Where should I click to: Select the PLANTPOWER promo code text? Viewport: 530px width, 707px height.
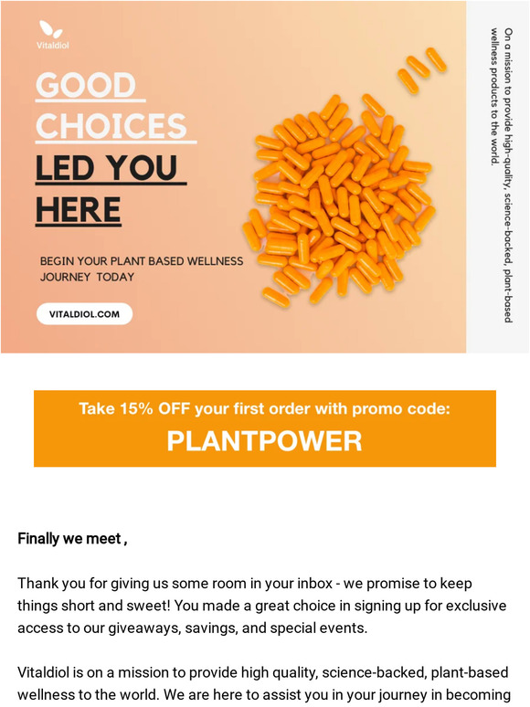[x=264, y=440]
